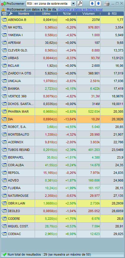Click the blue up arrow button
The height and width of the screenshot is (258, 125).
click(x=98, y=3)
